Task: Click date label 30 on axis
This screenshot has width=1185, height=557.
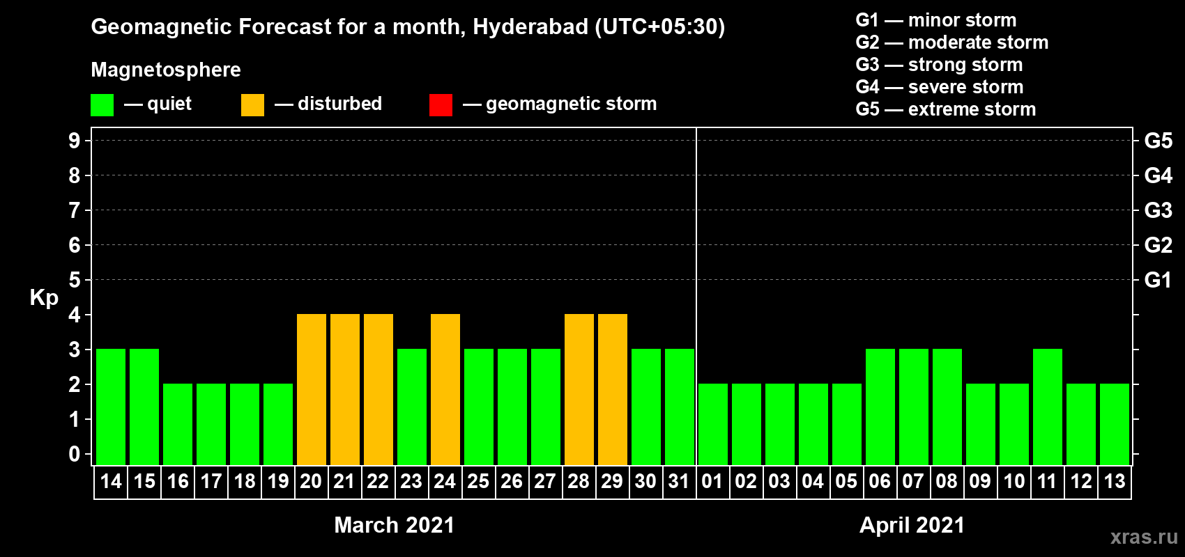Action: 645,481
